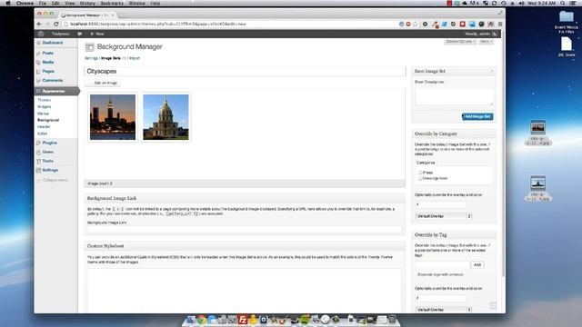582x327 pixels.
Task: Click the Tools icon in sidebar
Action: (x=38, y=162)
